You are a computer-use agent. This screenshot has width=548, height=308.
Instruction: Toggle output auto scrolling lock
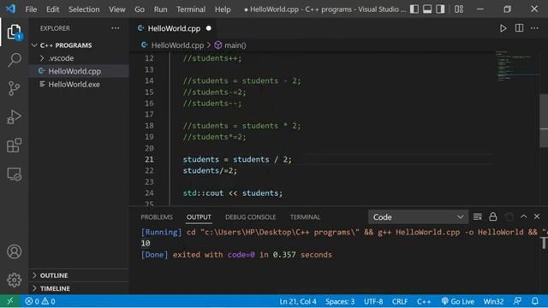click(x=493, y=216)
